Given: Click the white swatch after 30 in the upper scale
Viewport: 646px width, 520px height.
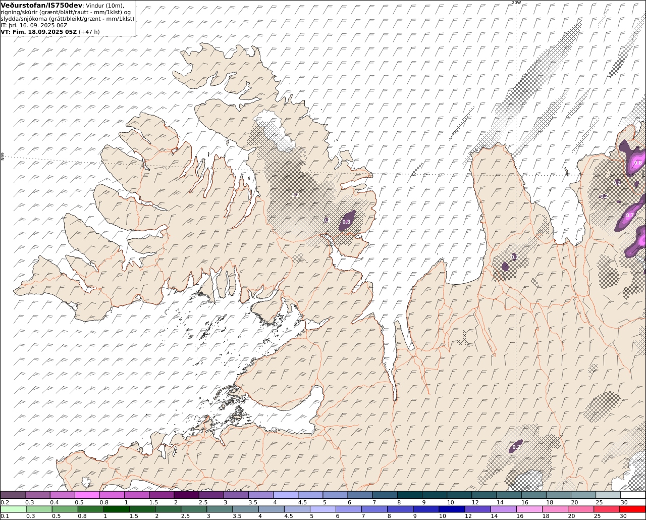Looking at the screenshot, I should pyautogui.click(x=633, y=495).
